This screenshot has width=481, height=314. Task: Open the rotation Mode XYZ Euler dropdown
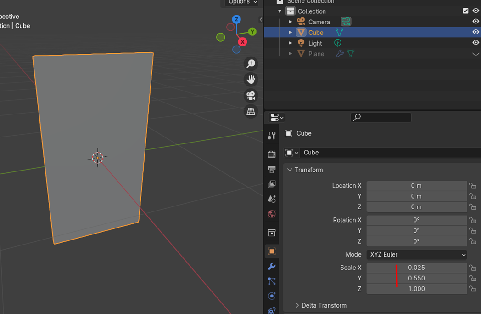pos(416,255)
